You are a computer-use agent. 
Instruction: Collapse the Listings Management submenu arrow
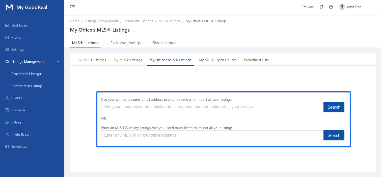58,62
